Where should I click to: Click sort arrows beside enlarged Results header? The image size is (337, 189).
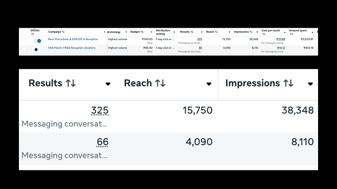[x=71, y=83]
